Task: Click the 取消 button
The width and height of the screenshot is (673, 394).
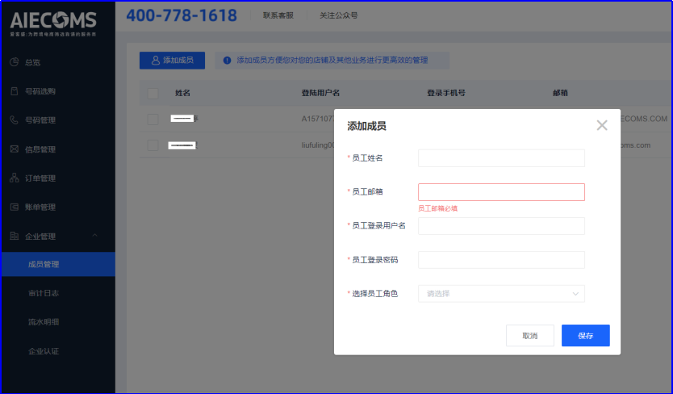Action: pos(530,336)
